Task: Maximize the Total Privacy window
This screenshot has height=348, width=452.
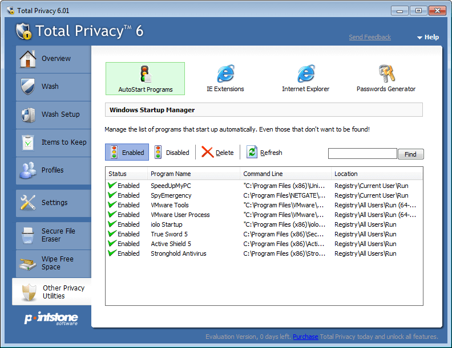Action: coord(418,11)
